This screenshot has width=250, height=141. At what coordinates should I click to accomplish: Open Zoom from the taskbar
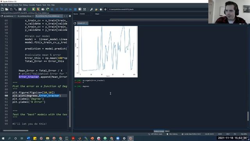118,138
